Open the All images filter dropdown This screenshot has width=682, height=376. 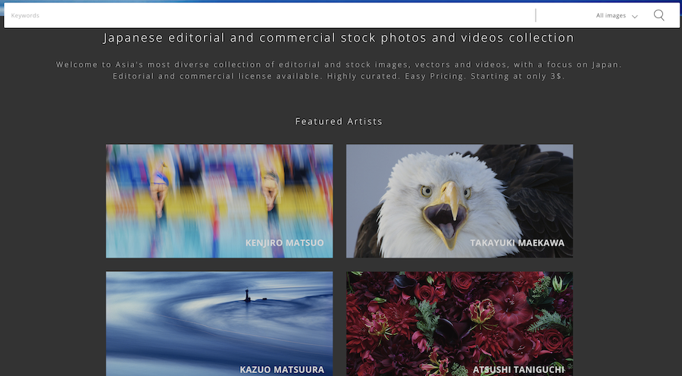617,16
